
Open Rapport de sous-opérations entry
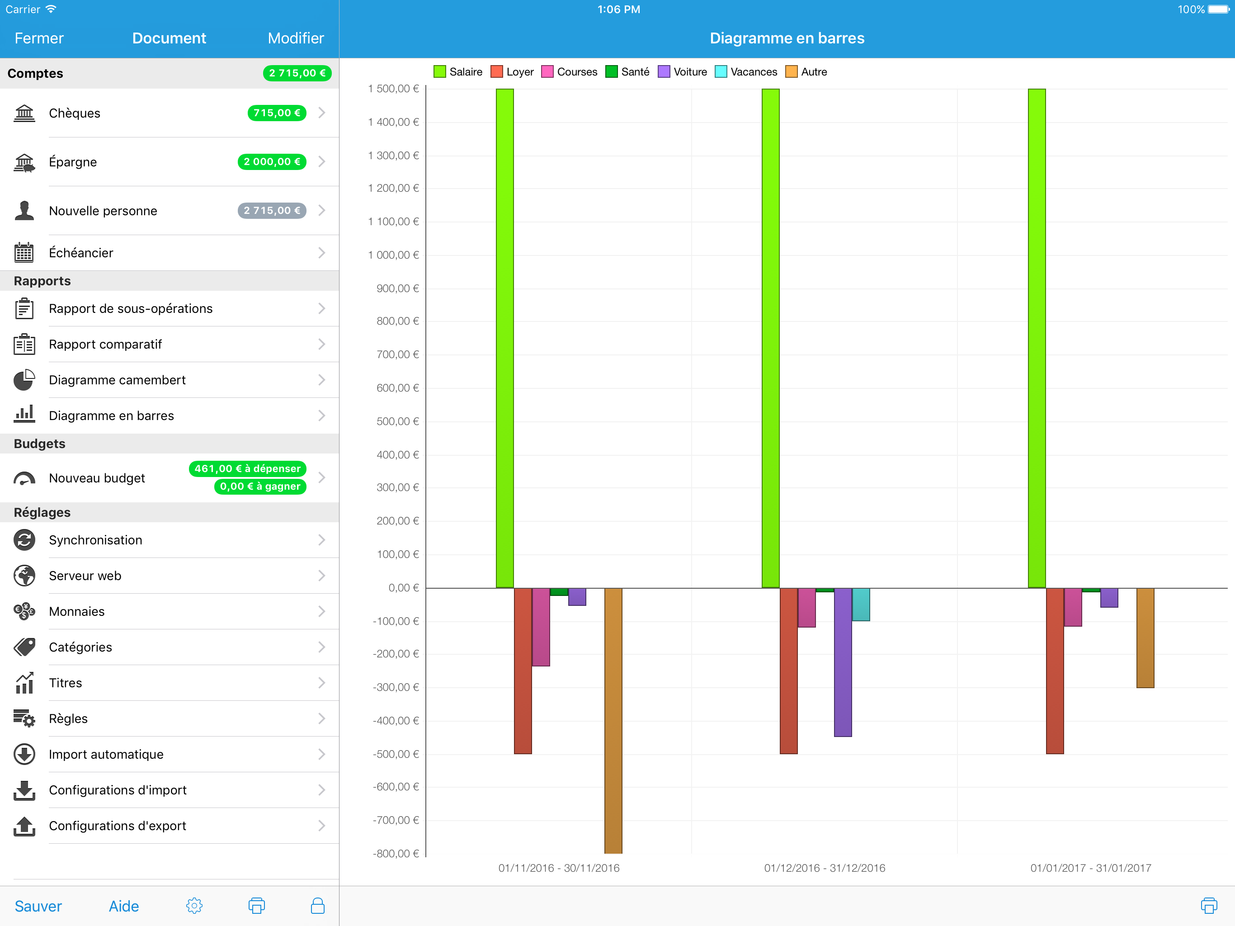(131, 309)
